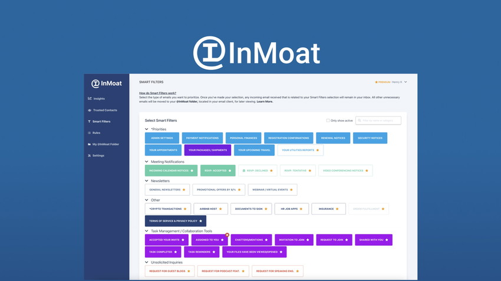Viewport: 501px width, 281px height.
Task: Click the star on General Newsletters
Action: coord(184,190)
